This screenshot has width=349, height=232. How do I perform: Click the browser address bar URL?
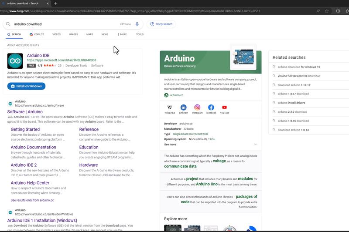pyautogui.click(x=130, y=11)
